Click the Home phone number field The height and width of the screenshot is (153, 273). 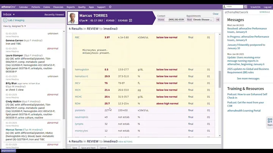coord(176,20)
